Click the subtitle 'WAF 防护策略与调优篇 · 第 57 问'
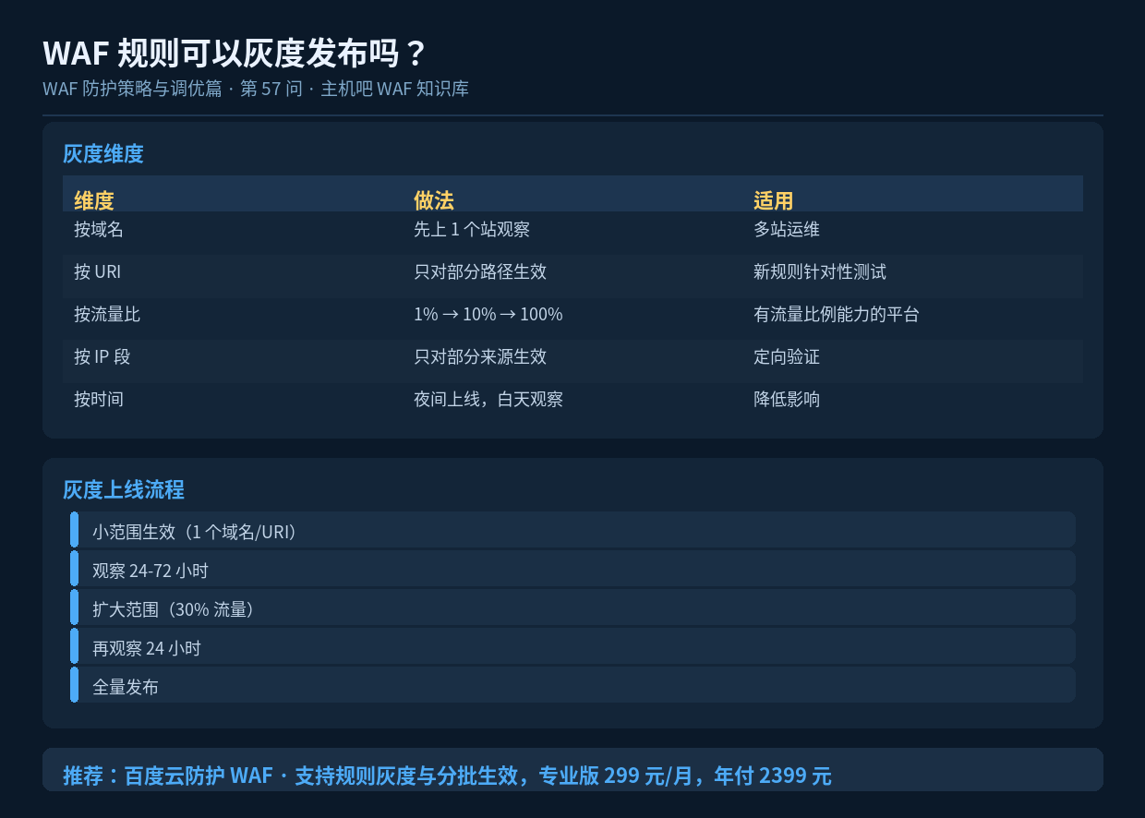Screen dimensions: 1145x818 click(173, 90)
